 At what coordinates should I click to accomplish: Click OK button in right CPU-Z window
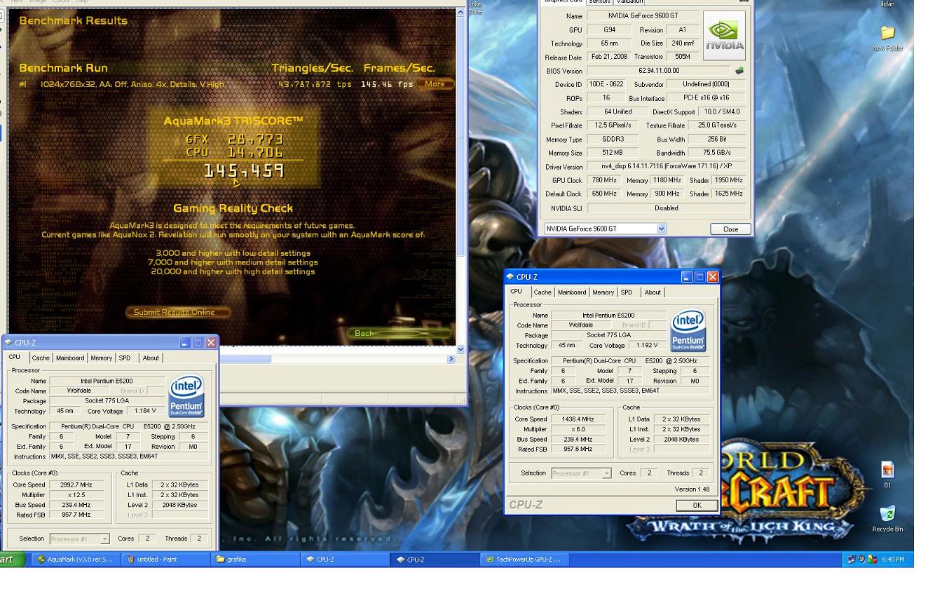697,505
